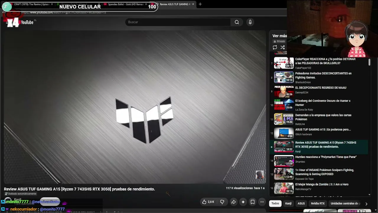
Task: Open the share arrow option
Action: 233,202
